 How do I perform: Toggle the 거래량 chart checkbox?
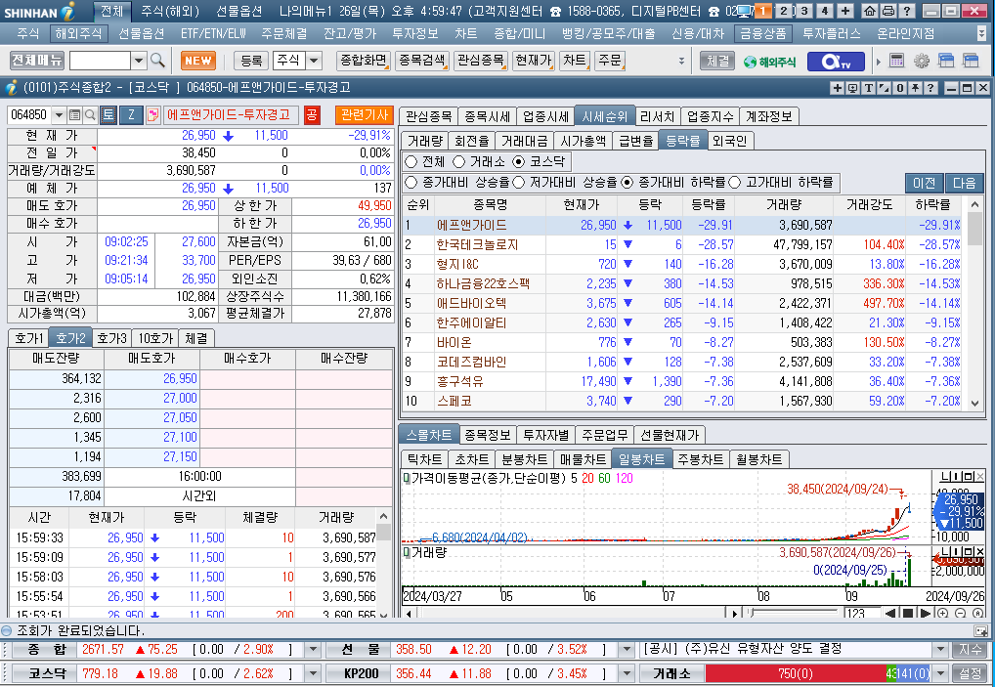407,552
